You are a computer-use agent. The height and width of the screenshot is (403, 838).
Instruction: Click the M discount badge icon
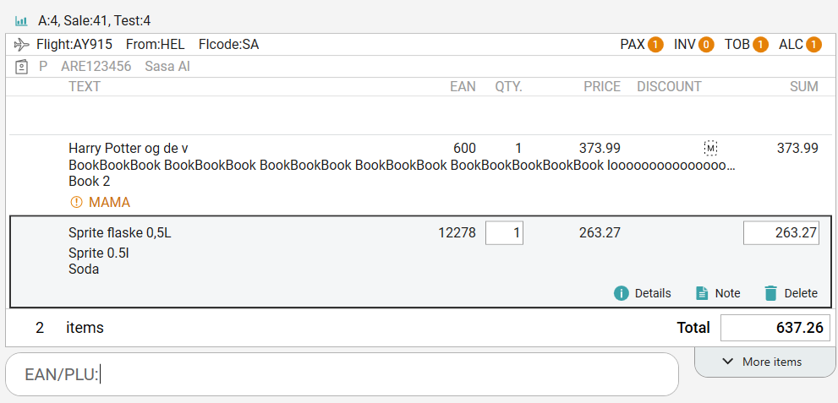point(710,149)
